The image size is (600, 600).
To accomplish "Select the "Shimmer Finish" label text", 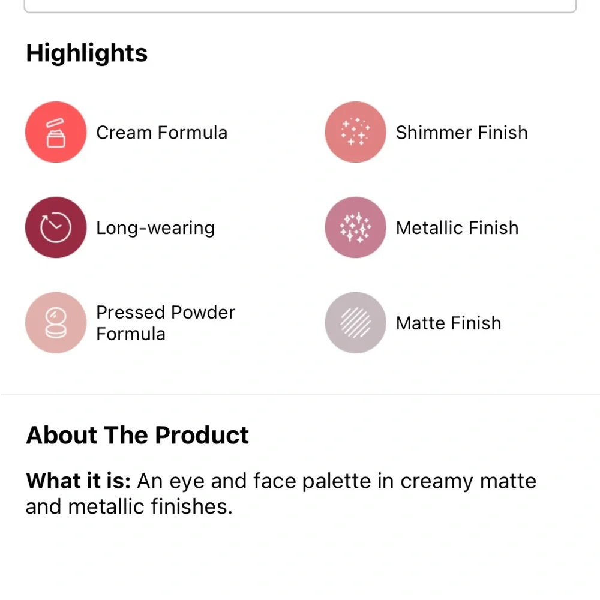I will (x=461, y=133).
